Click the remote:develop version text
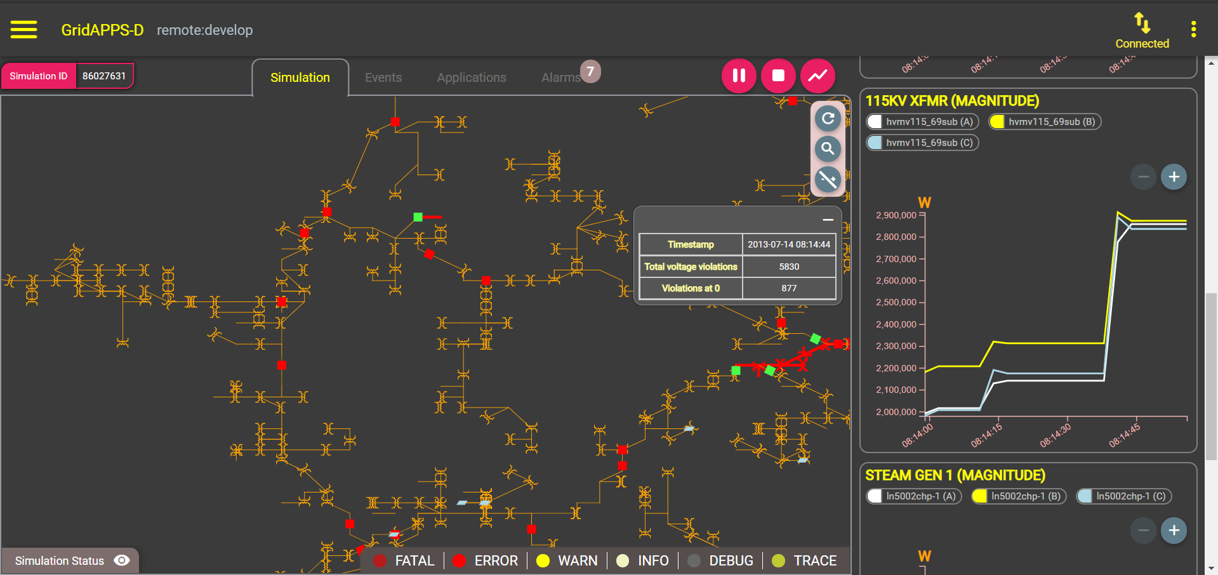This screenshot has height=575, width=1218. pos(204,30)
